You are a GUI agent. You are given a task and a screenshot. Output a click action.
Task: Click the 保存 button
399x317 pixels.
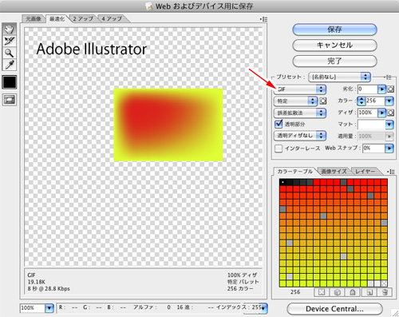tap(334, 30)
